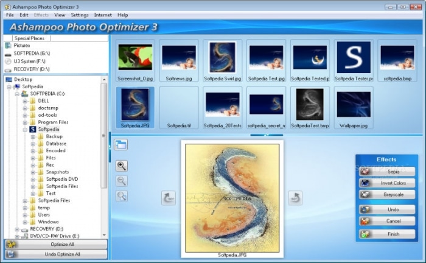This screenshot has width=426, height=263.
Task: Open the View menu
Action: click(x=60, y=15)
